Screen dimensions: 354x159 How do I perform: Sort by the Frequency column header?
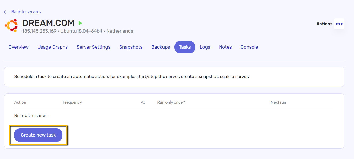coord(72,102)
